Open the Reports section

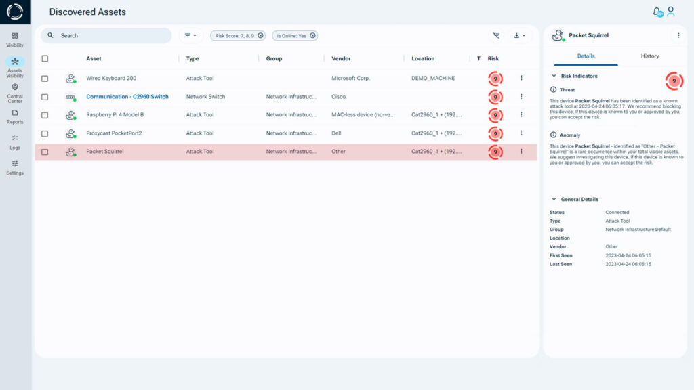coord(15,117)
